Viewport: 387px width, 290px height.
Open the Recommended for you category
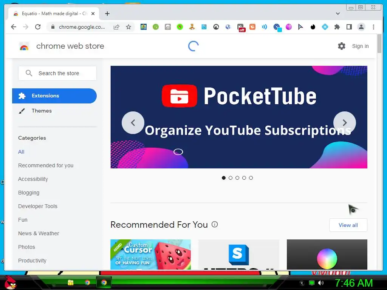point(46,165)
